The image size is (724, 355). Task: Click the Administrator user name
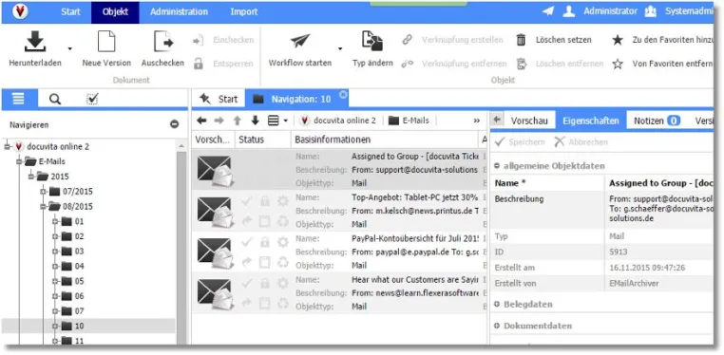click(x=610, y=11)
